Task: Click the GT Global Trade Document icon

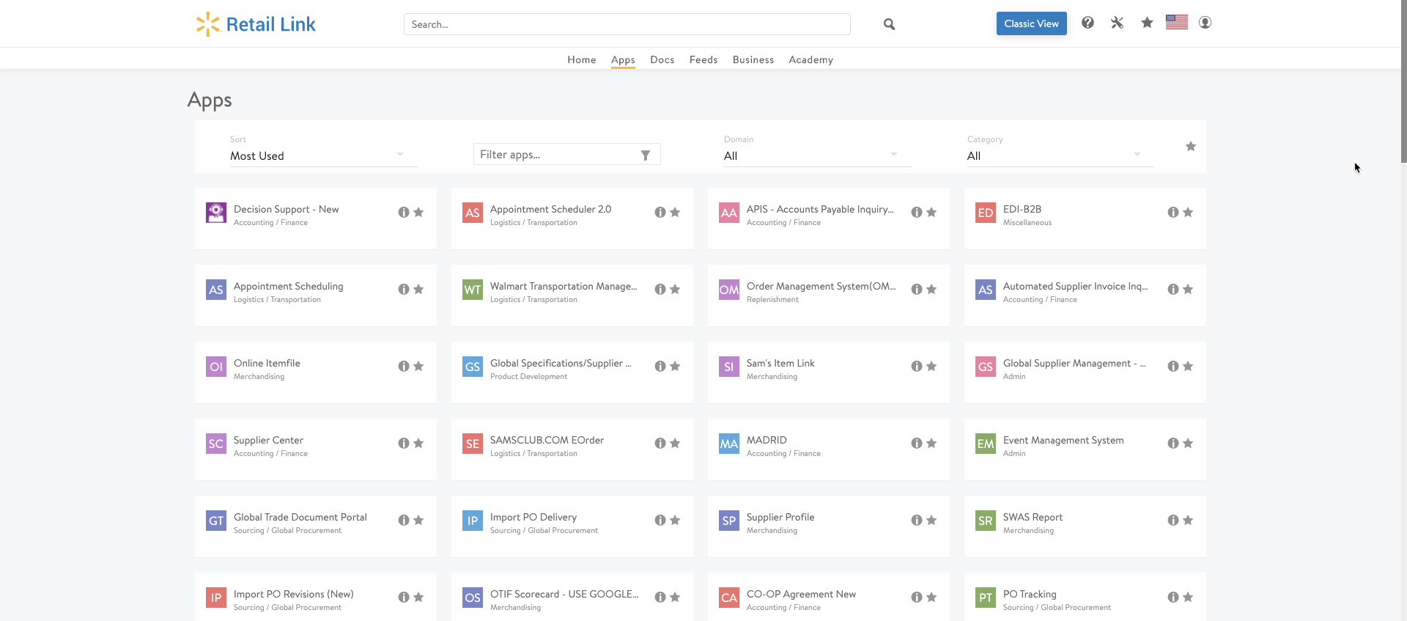Action: pos(216,521)
